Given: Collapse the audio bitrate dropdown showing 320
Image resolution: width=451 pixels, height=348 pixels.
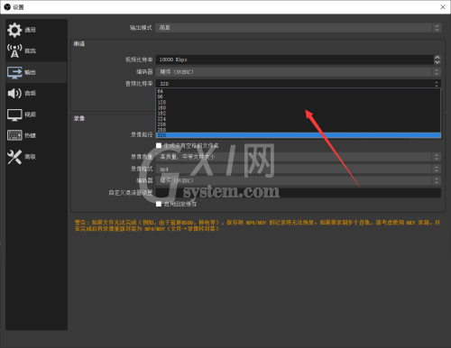Looking at the screenshot, I should pos(299,84).
